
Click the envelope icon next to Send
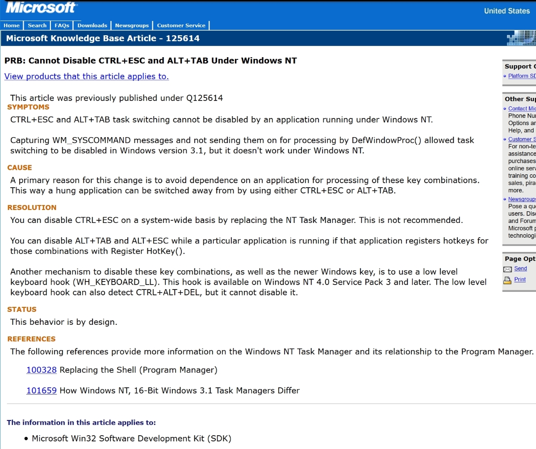click(507, 269)
